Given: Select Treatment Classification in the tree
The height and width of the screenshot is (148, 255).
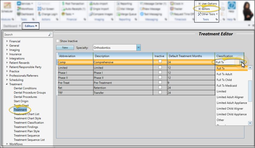Looking at the screenshot, I should [x=29, y=123].
